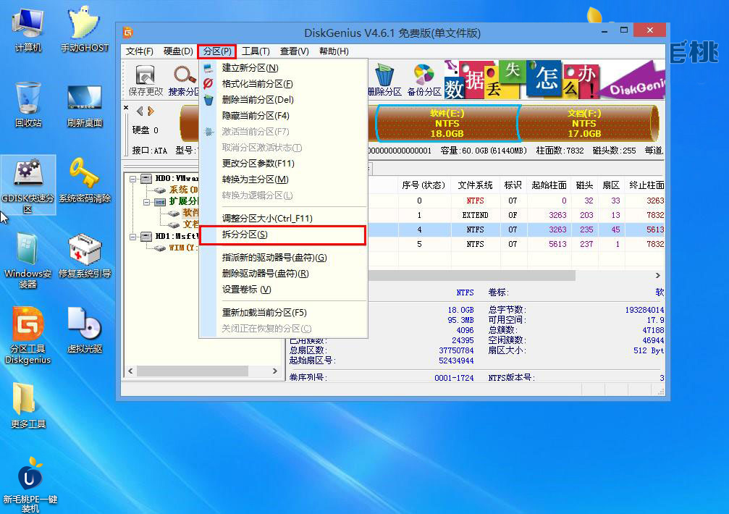Choose 指派新的驱动器号(盘符)(G) entry
729x514 pixels.
click(x=284, y=258)
